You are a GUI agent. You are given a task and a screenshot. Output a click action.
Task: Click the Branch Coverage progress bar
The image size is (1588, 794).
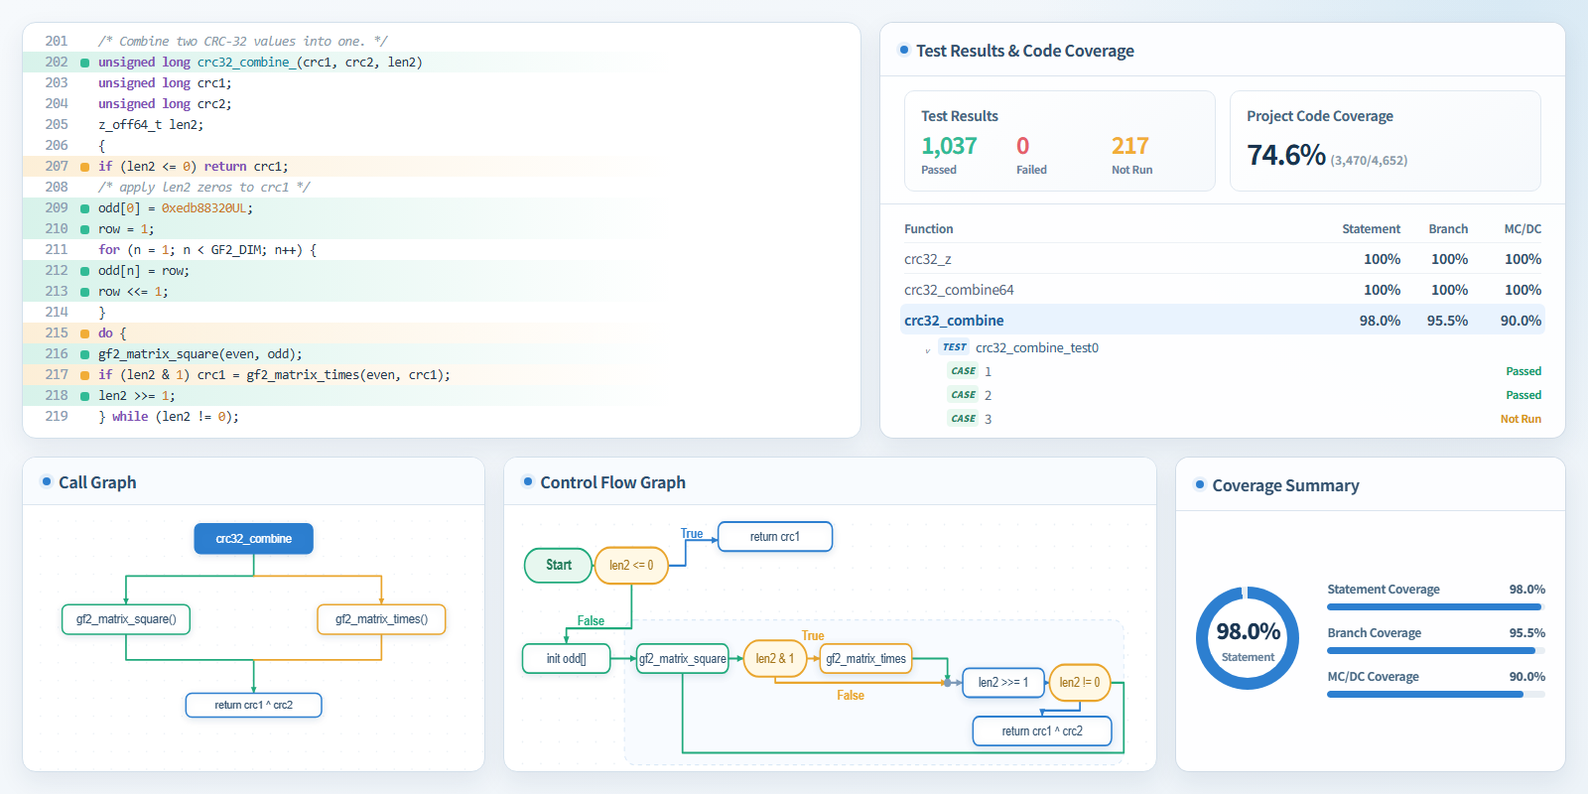pos(1436,650)
